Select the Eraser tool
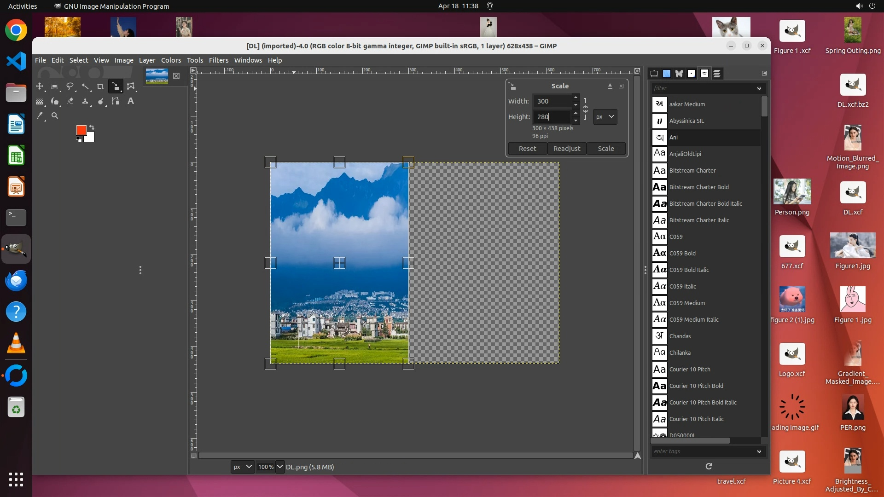 click(70, 101)
